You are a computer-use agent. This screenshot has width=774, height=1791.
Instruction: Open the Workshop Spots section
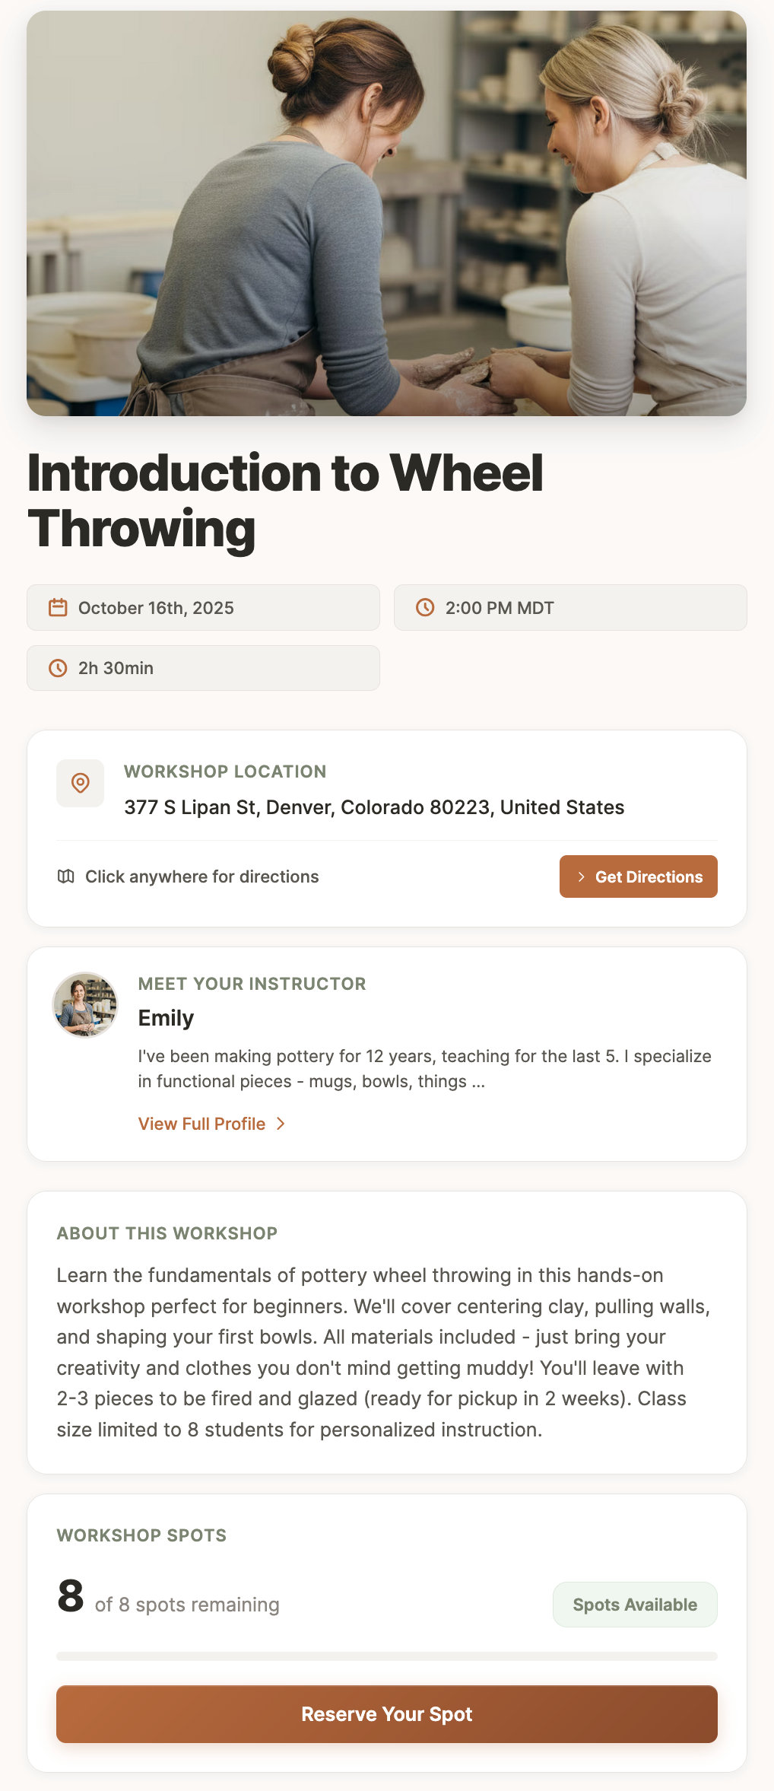click(x=141, y=1535)
